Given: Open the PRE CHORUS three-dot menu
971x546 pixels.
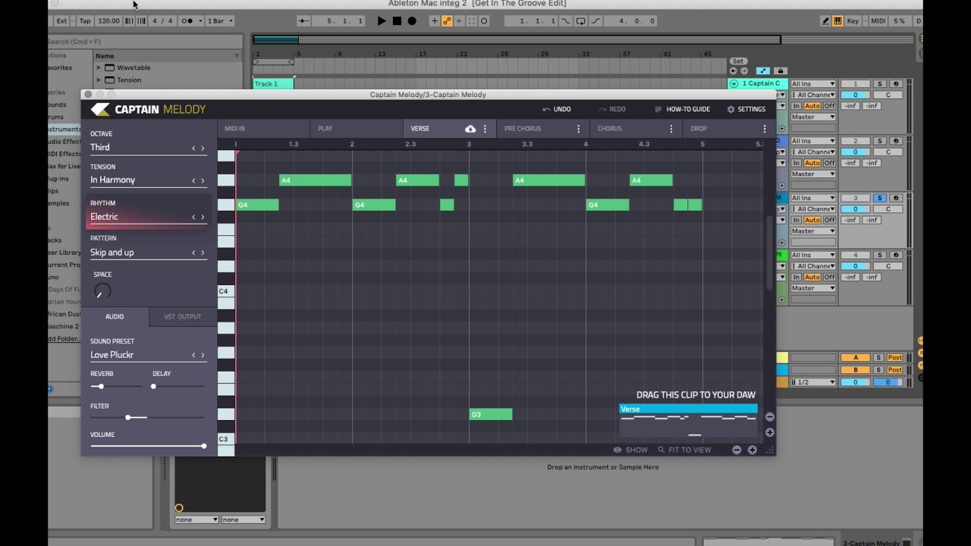Looking at the screenshot, I should (578, 129).
